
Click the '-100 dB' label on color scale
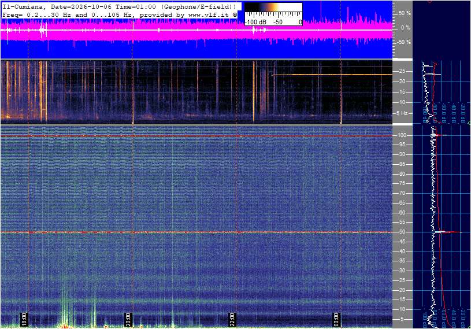[x=255, y=22]
